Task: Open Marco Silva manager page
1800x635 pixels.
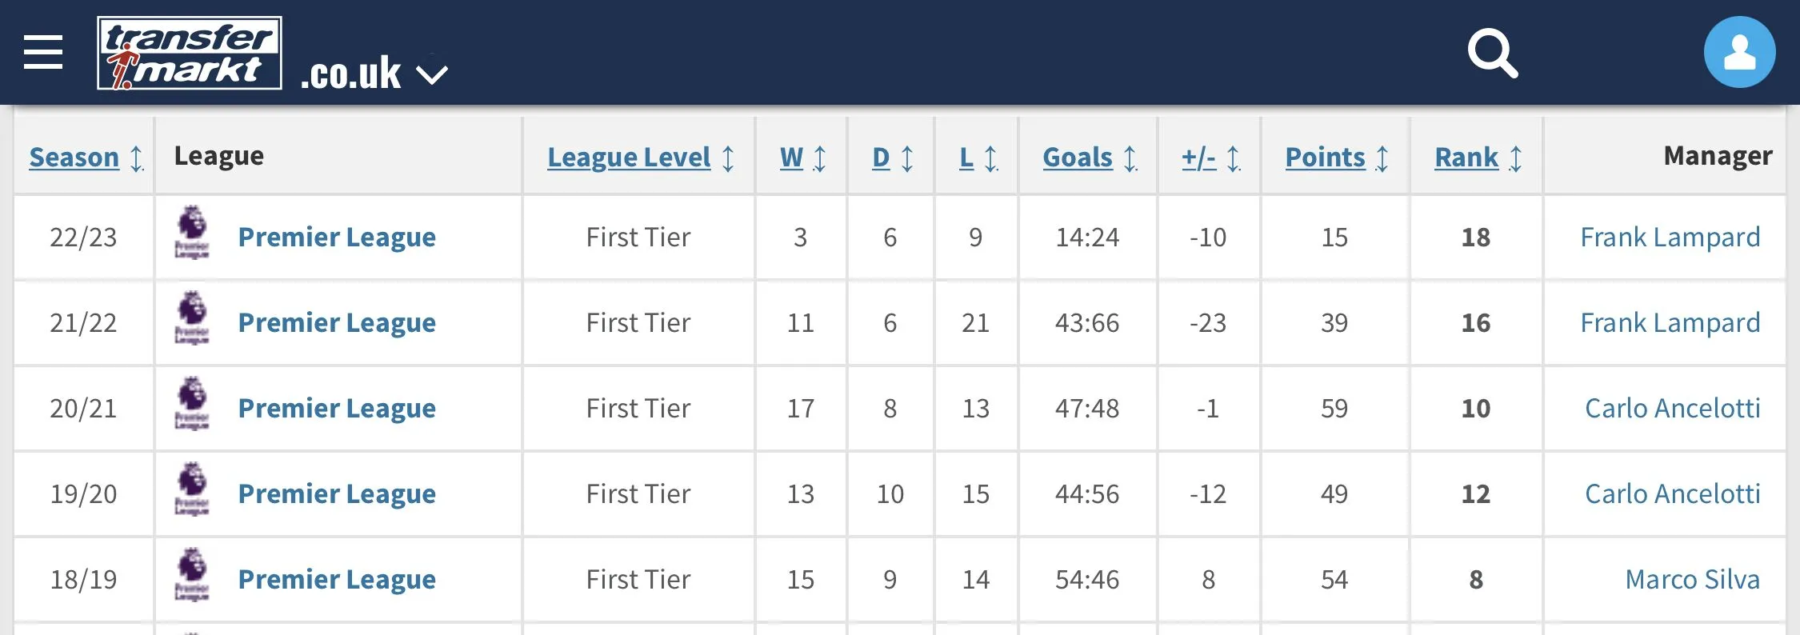Action: (1692, 580)
